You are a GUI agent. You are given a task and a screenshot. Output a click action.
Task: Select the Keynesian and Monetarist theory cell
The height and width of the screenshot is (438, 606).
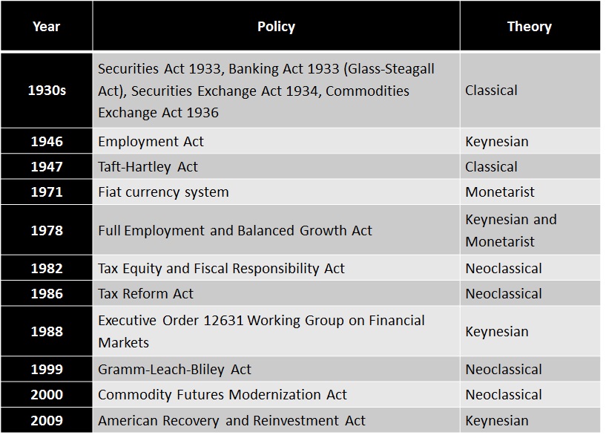510,230
